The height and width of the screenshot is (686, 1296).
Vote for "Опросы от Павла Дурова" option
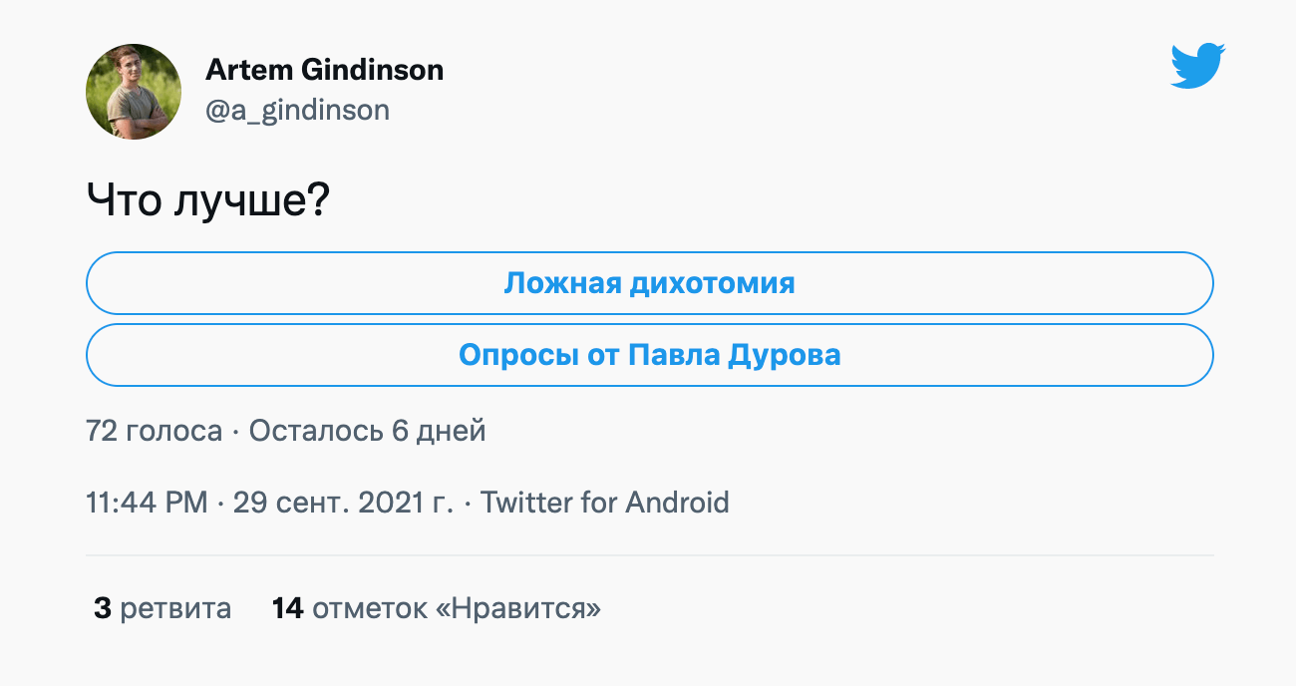[649, 355]
